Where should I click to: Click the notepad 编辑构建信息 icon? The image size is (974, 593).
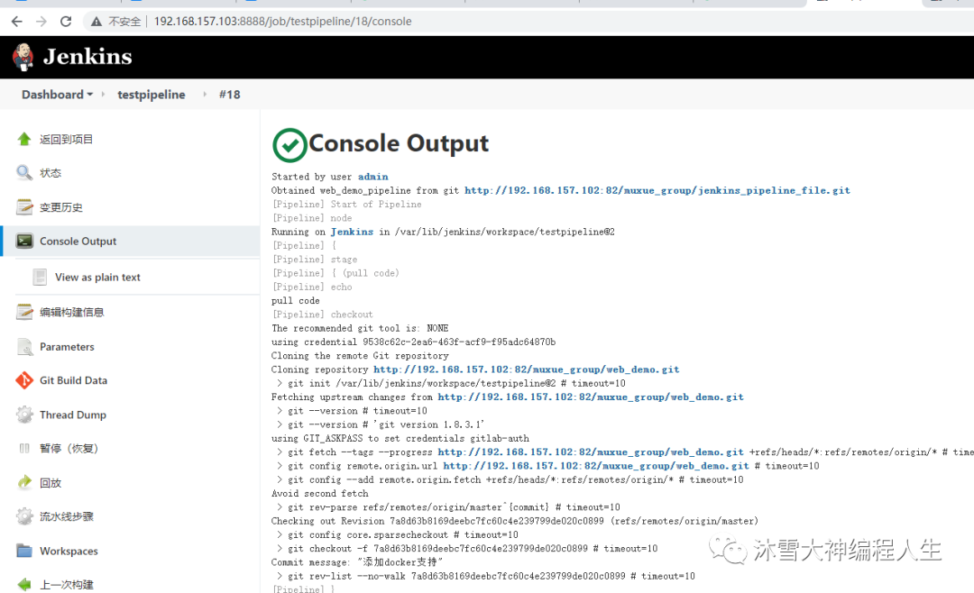(24, 312)
